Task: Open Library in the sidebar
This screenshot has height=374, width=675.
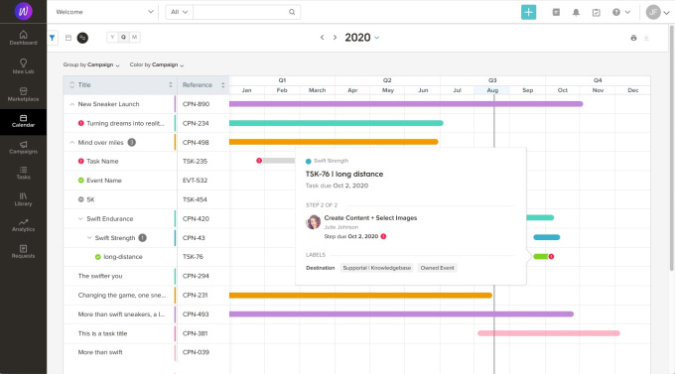Action: (23, 199)
